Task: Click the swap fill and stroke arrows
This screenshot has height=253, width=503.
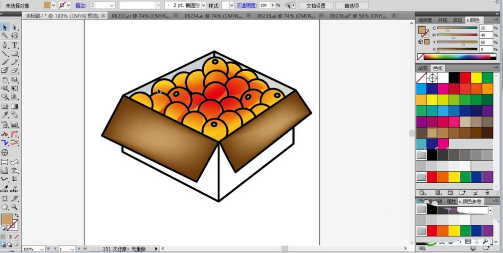Action: point(16,216)
